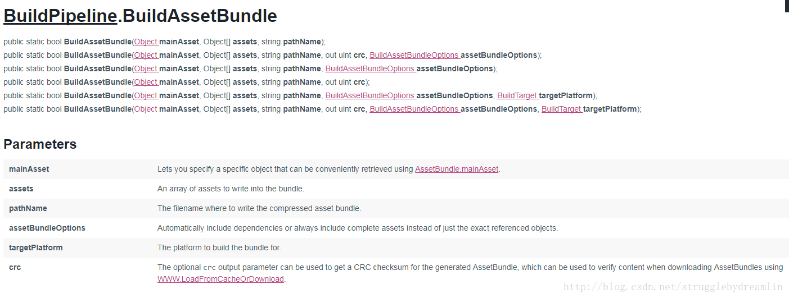Open BuildTarget link in the last signature line

point(561,109)
